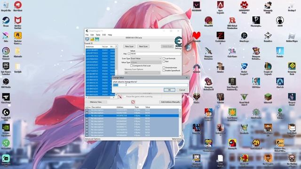Click OK in Change Value dialog

(x=169, y=90)
